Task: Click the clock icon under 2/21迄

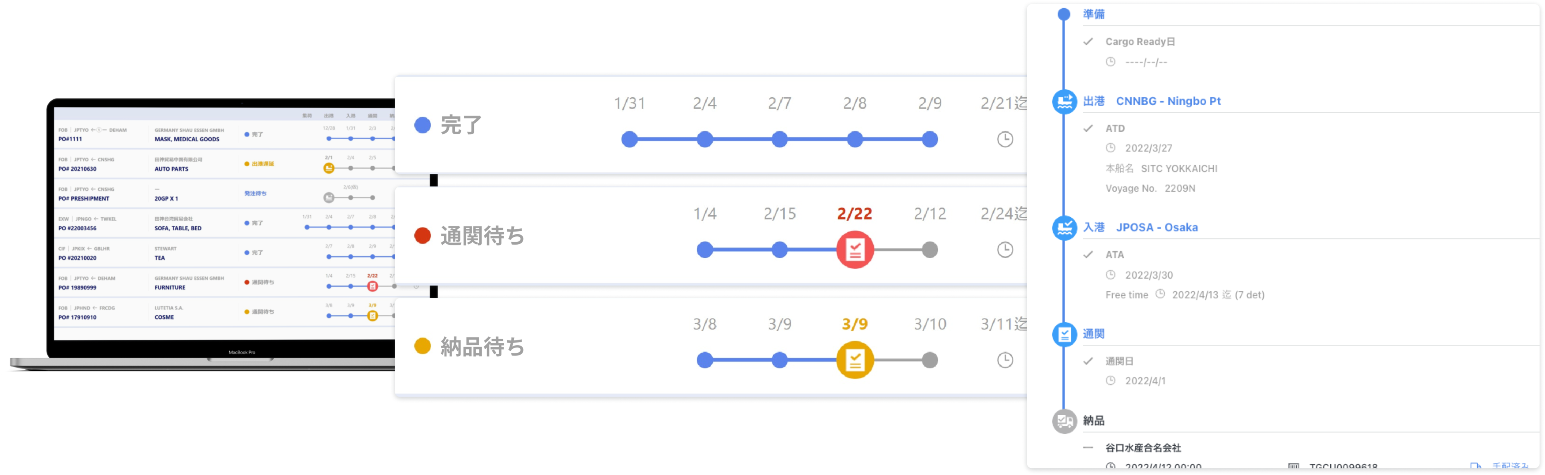Action: click(1005, 140)
